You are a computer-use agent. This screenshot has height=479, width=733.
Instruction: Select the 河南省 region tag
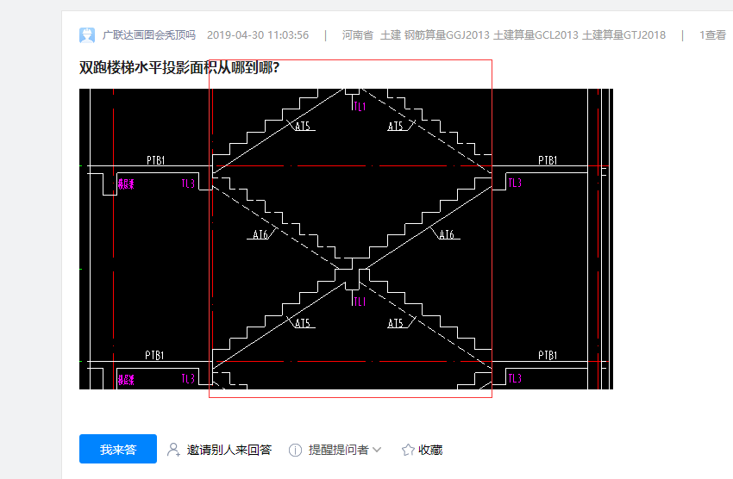(x=358, y=35)
